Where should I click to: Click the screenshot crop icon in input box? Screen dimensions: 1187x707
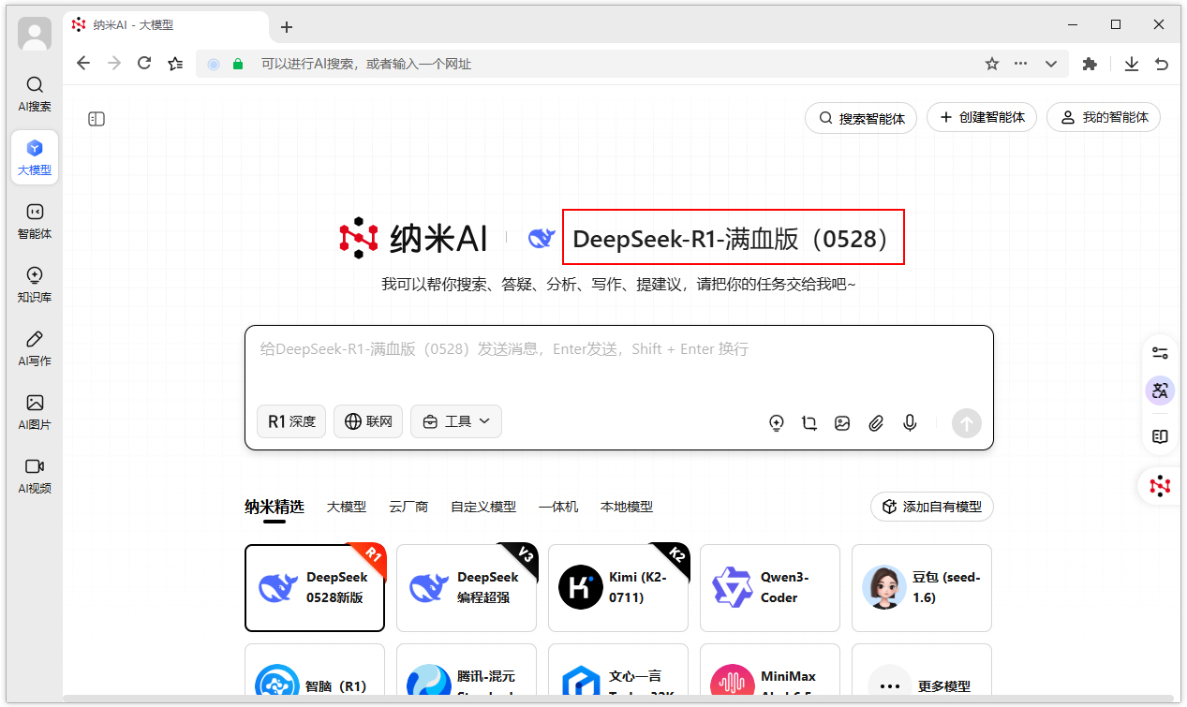coord(809,423)
